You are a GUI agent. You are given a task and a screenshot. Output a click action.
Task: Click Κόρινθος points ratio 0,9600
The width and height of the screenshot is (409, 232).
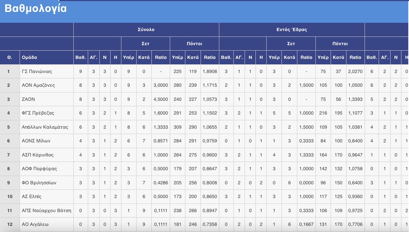point(210,155)
